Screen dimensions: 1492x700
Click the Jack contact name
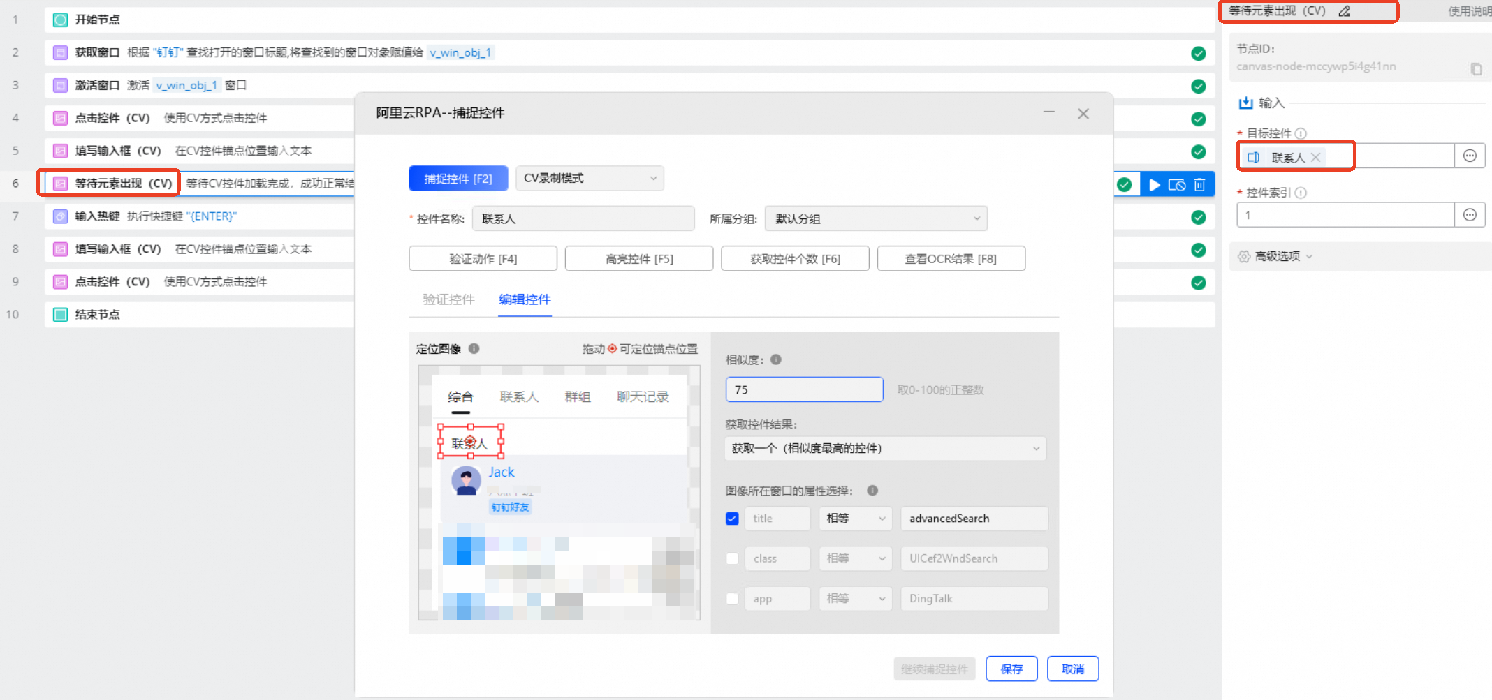(x=502, y=472)
